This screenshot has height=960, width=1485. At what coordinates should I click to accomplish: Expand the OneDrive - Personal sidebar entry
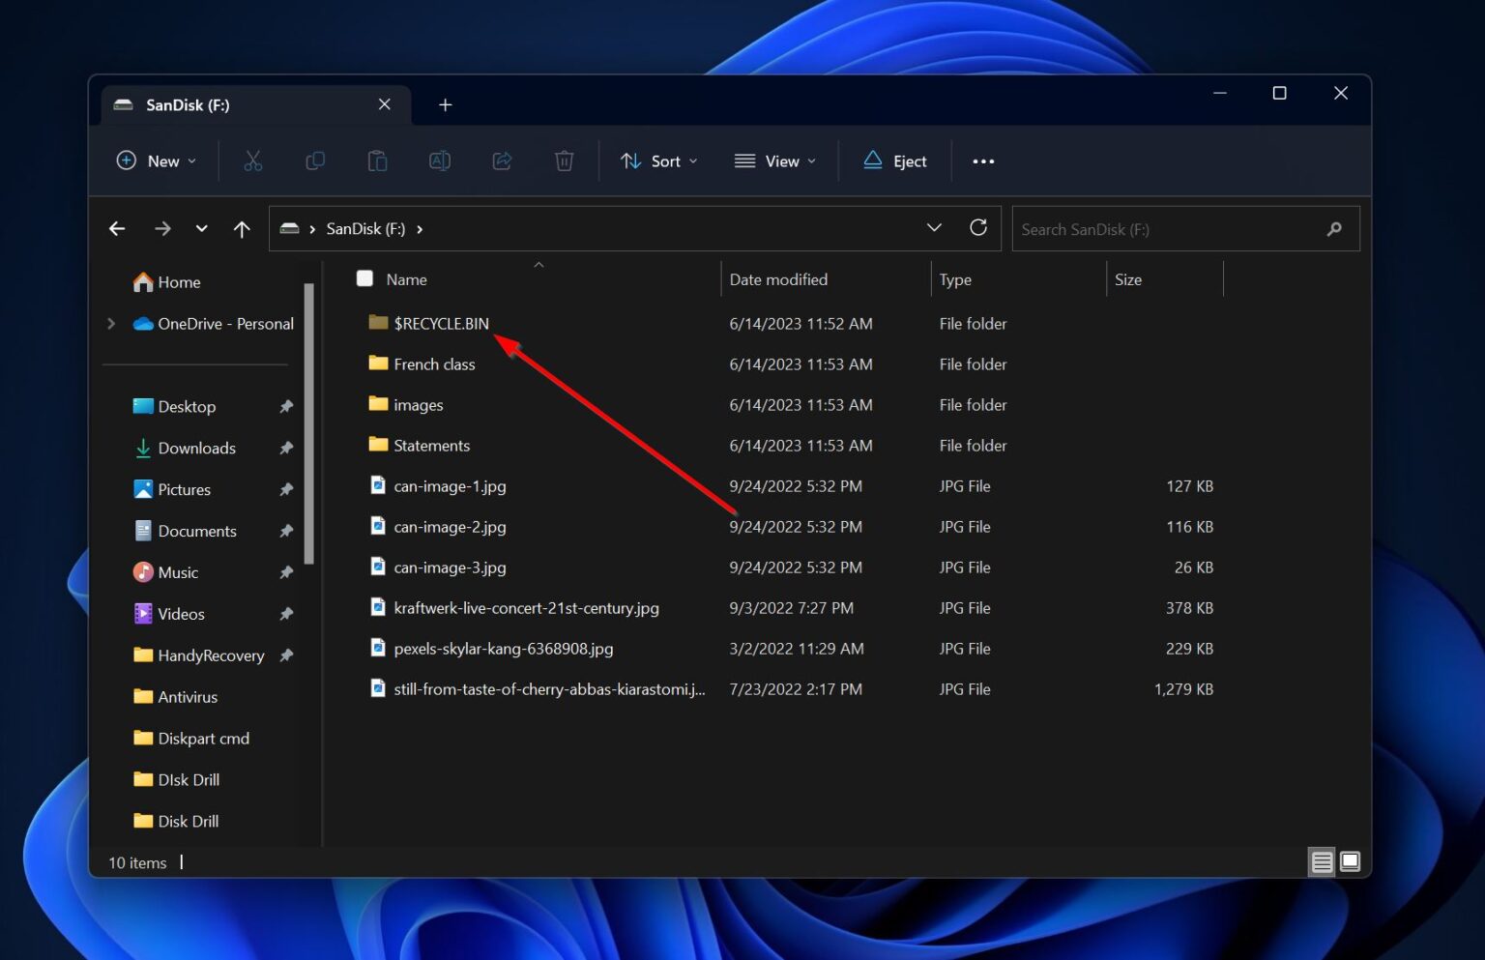110,324
